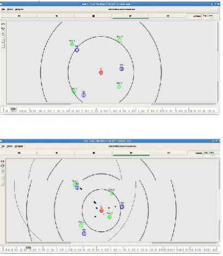Screen dimensions: 223x256
Task: Fast forward in the lower NAM window
Action: pos(169,153)
